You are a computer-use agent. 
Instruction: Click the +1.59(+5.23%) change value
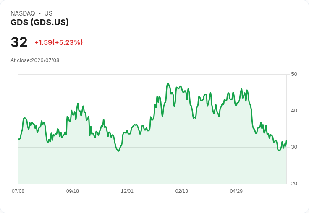[x=59, y=42]
